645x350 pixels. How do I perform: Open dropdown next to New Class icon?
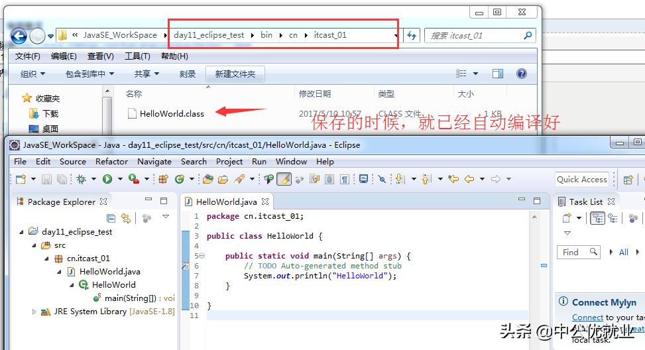[192, 179]
